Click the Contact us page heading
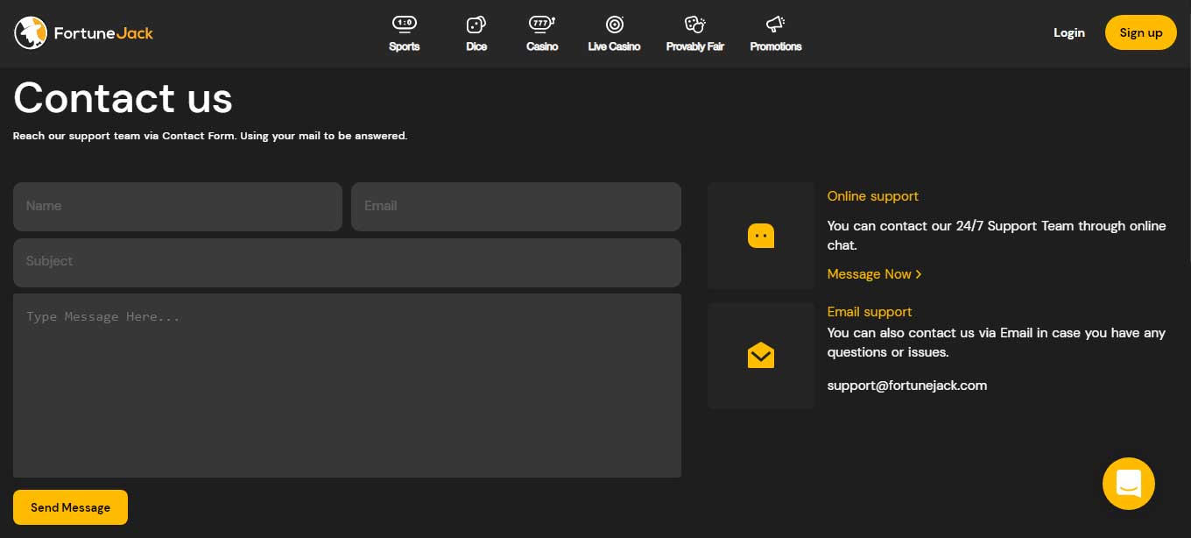 tap(123, 97)
